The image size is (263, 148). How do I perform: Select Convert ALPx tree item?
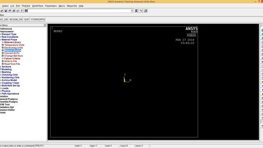(x=12, y=53)
